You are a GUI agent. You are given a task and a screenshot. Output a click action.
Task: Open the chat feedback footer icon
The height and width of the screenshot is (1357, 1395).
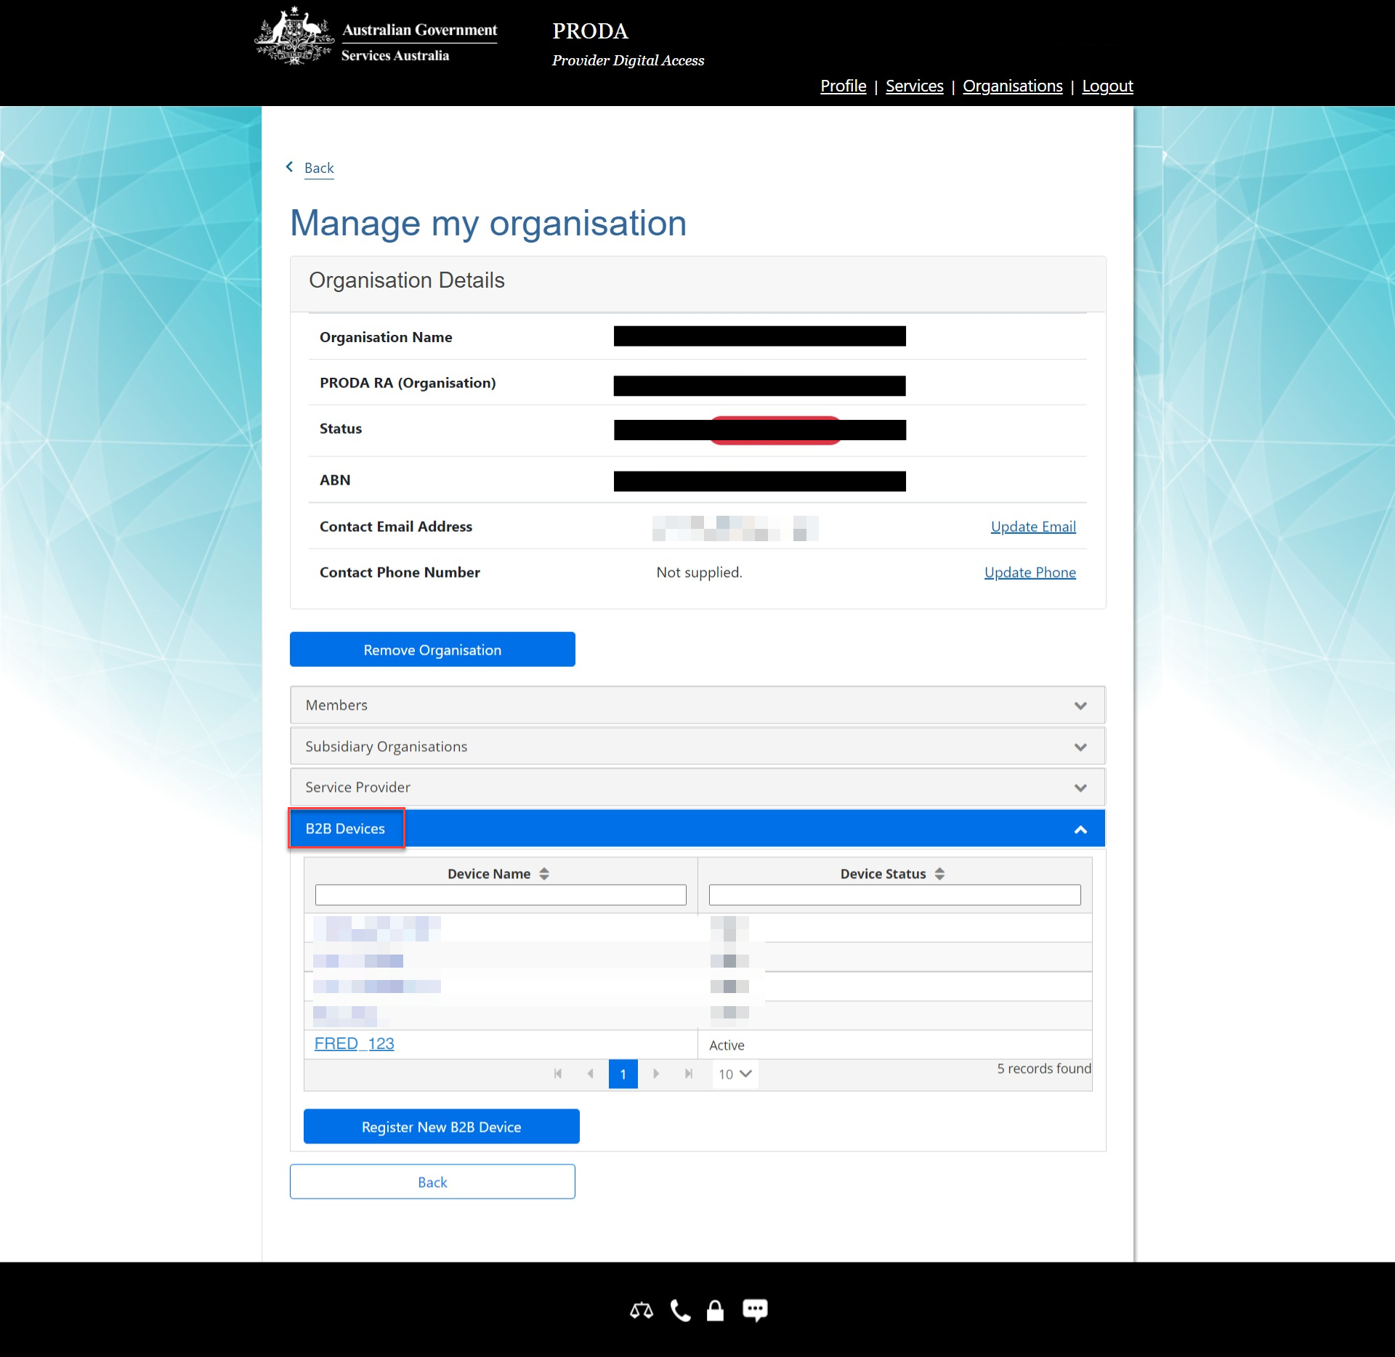[755, 1311]
